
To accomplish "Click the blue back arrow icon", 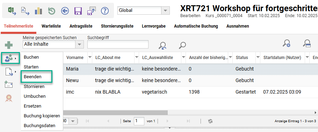I will pyautogui.click(x=65, y=10).
